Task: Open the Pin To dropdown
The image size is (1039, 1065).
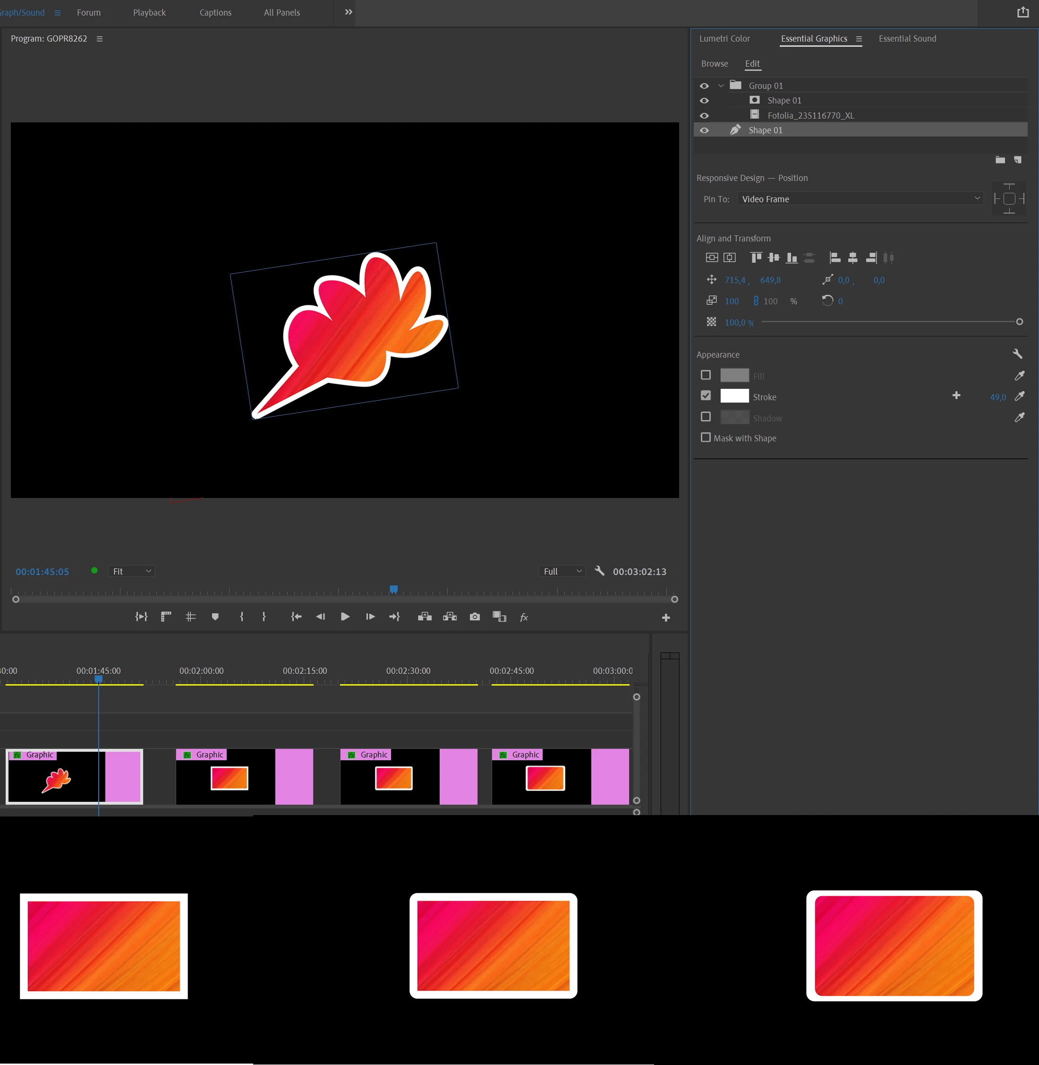Action: click(860, 199)
